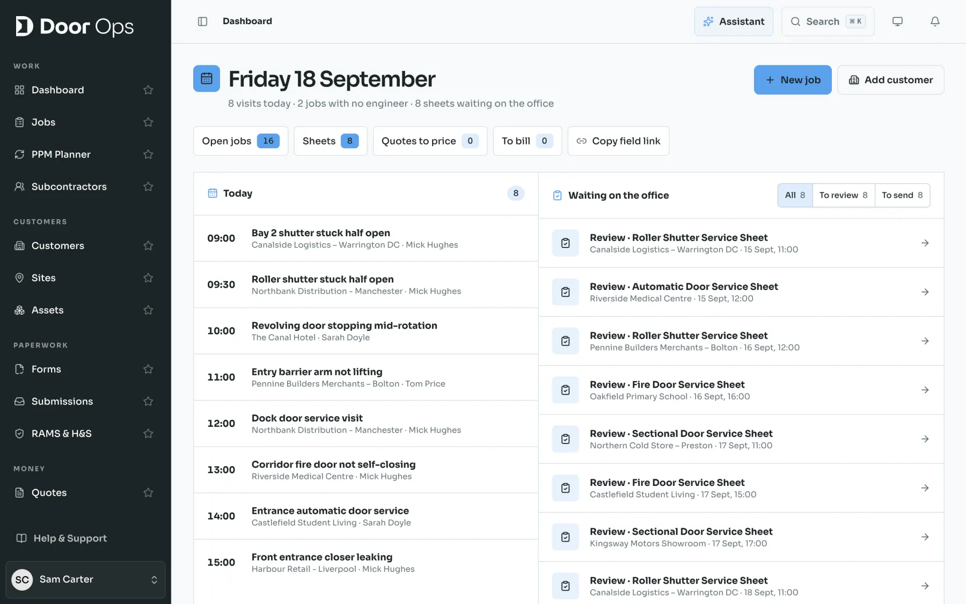
Task: Click the calendar icon beside Friday 18 September
Action: (x=207, y=78)
